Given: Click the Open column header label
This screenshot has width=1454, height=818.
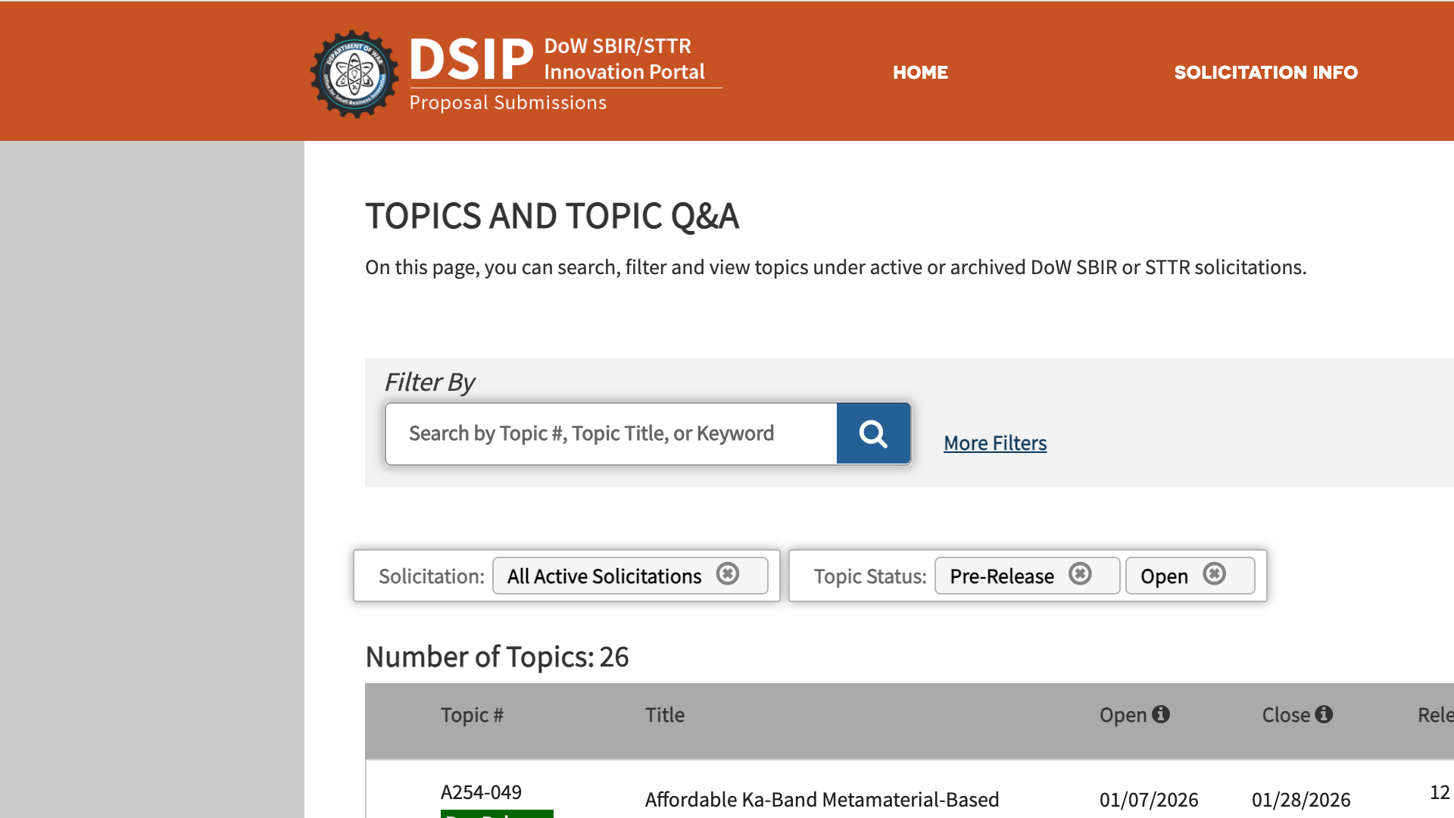Looking at the screenshot, I should click(x=1122, y=715).
